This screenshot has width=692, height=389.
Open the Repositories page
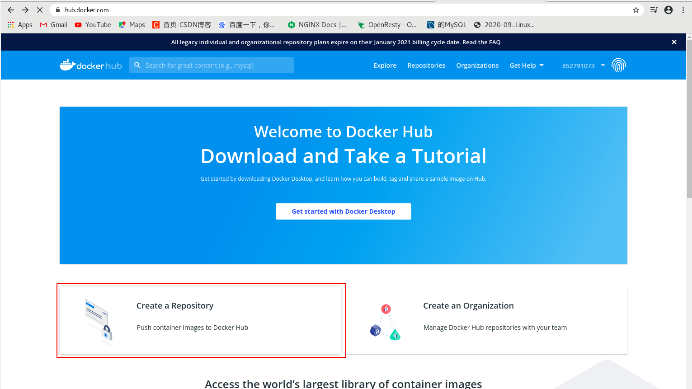point(426,66)
